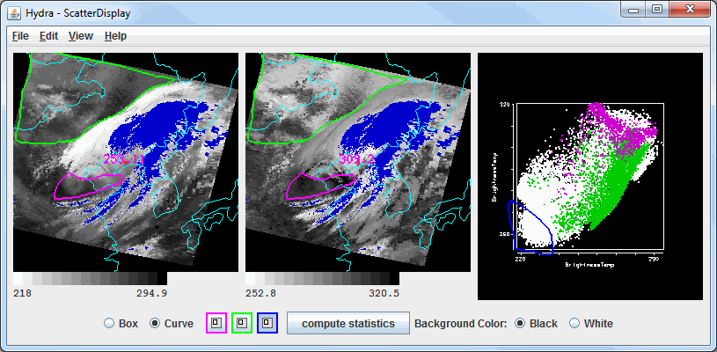The image size is (717, 352).
Task: Open the View menu
Action: click(80, 36)
